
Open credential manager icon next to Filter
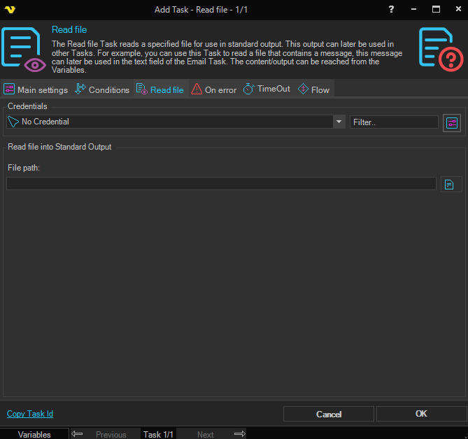[452, 122]
